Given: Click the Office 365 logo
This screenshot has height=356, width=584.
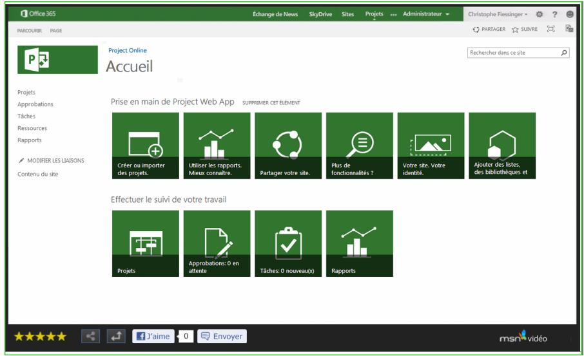Looking at the screenshot, I should click(38, 14).
